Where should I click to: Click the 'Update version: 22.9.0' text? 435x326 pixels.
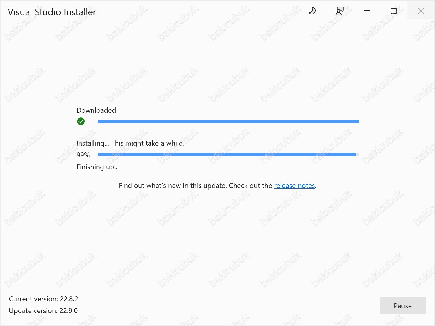43,311
